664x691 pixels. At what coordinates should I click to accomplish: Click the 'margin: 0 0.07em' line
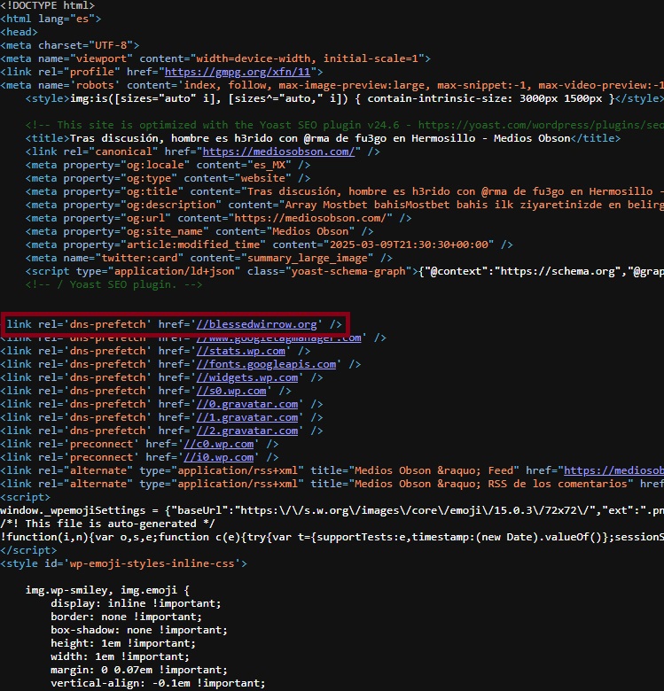click(x=139, y=670)
